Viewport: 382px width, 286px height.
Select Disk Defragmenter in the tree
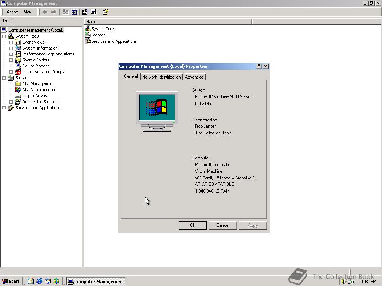[x=39, y=90]
